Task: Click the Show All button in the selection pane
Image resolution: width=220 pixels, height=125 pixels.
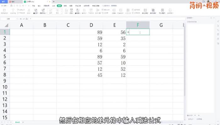Action: (190, 119)
